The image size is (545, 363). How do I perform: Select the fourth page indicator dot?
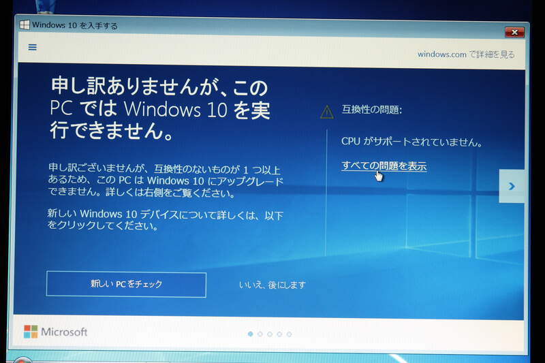[279, 334]
